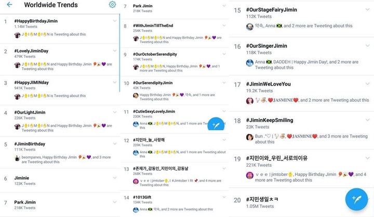Image resolution: width=374 pixels, height=217 pixels.
Task: Open the #HappyJIMINday trend
Action: point(60,90)
